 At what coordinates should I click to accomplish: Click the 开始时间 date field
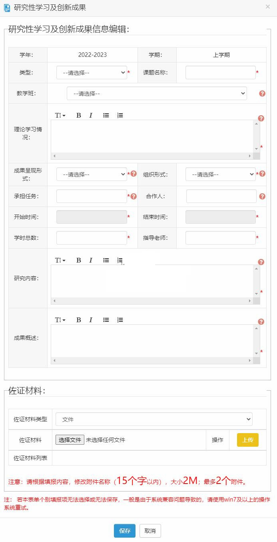pos(92,217)
